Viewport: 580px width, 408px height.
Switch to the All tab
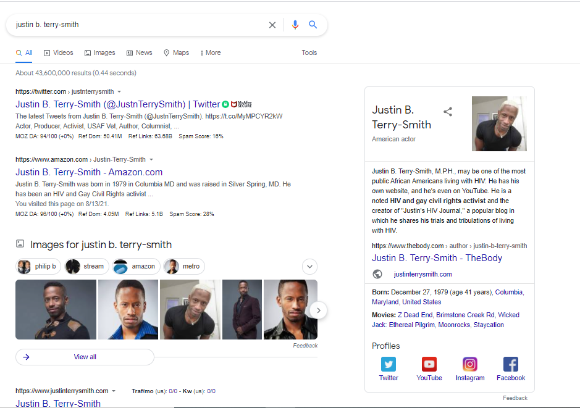click(x=25, y=53)
